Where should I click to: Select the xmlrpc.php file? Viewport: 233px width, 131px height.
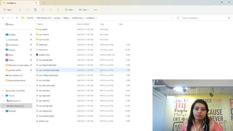tap(44, 121)
